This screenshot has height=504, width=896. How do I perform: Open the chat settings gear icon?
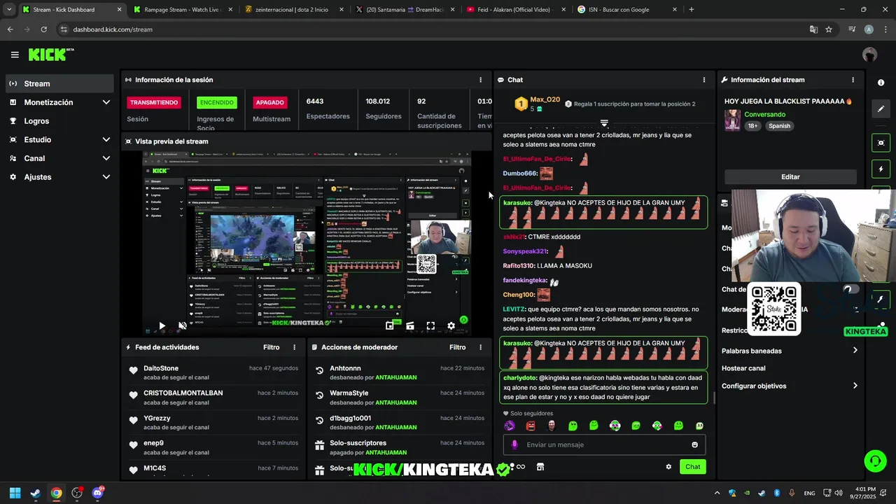(x=668, y=467)
